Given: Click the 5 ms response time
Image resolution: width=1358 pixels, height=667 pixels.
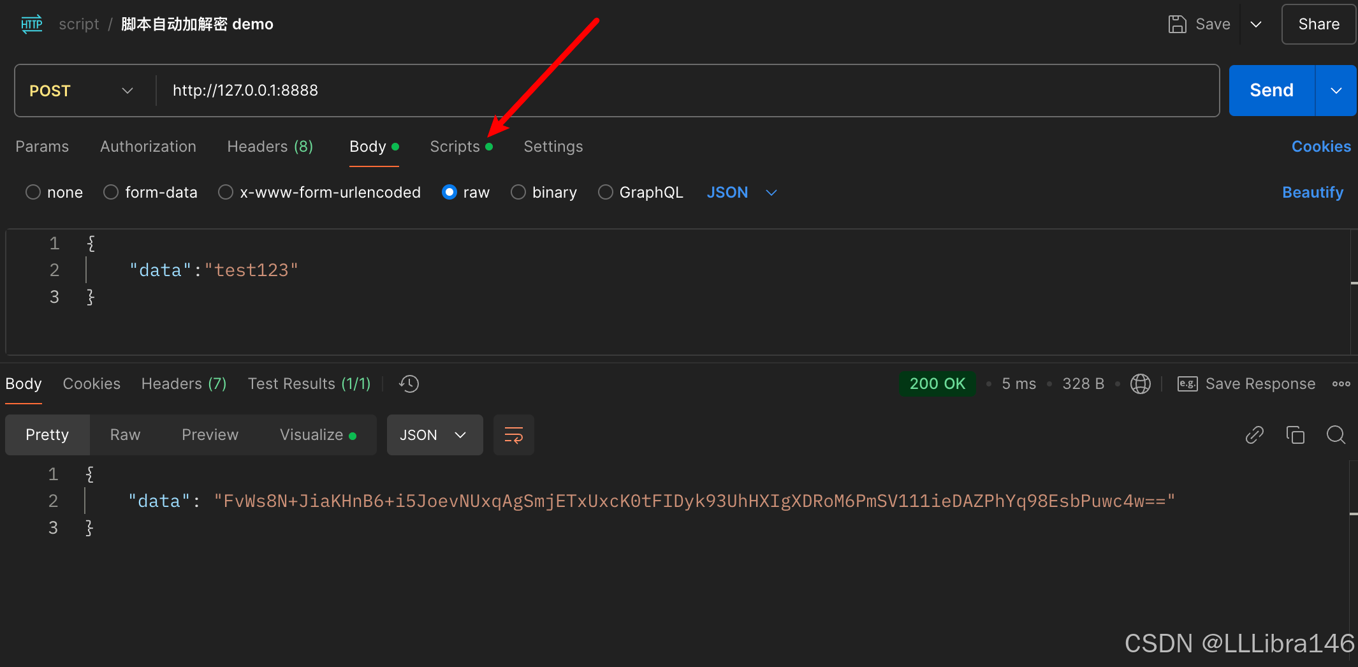Looking at the screenshot, I should tap(1019, 384).
